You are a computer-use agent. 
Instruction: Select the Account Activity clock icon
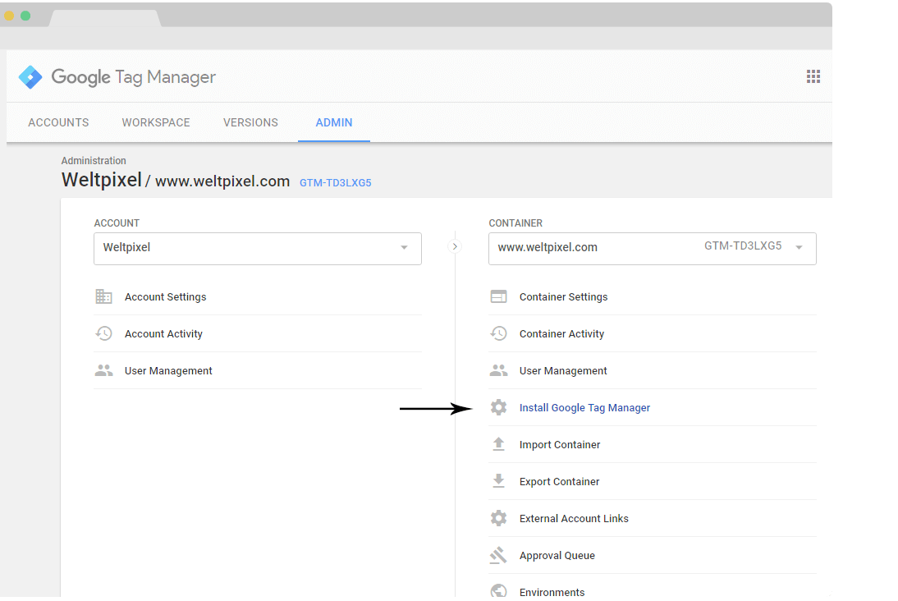click(x=104, y=333)
